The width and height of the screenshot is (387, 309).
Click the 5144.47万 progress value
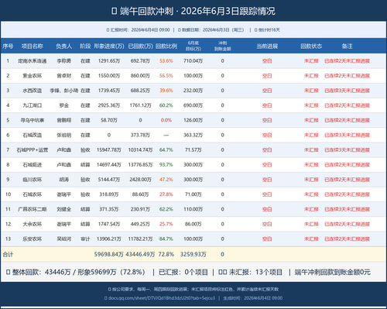109,180
